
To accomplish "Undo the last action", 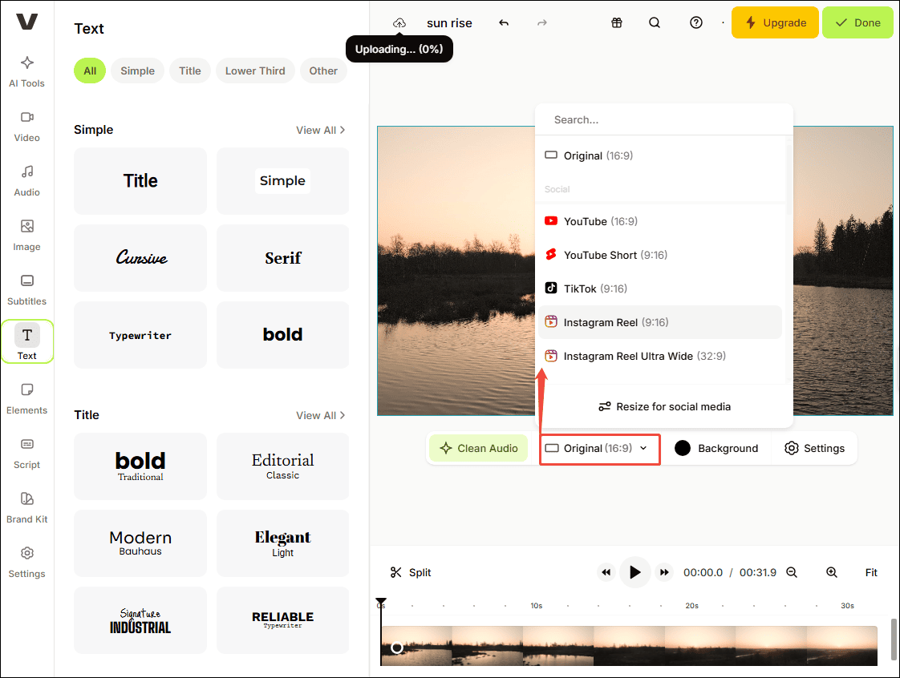I will (x=504, y=23).
